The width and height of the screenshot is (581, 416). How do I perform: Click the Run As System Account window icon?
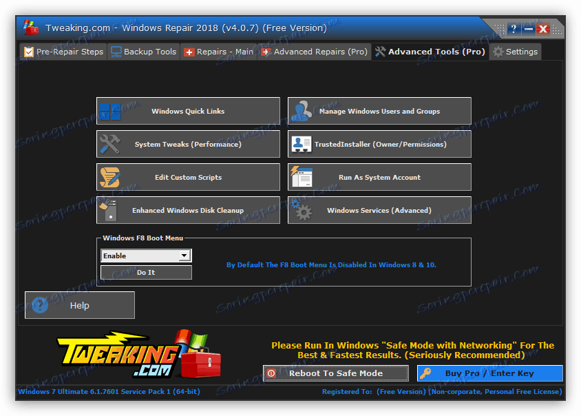coord(302,177)
